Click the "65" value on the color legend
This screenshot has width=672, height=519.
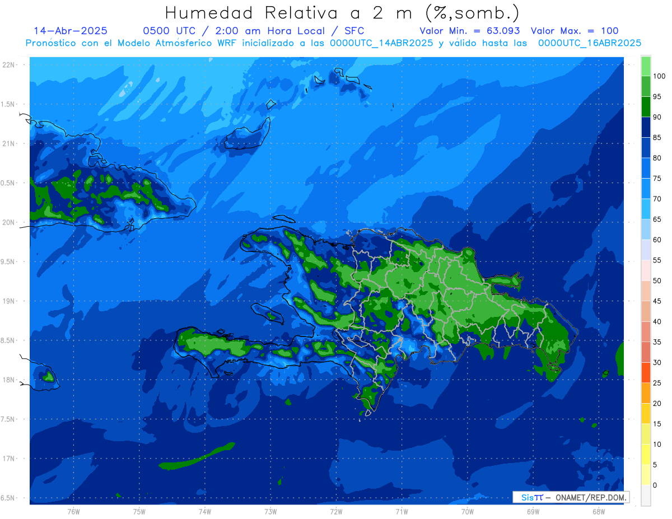tap(657, 219)
